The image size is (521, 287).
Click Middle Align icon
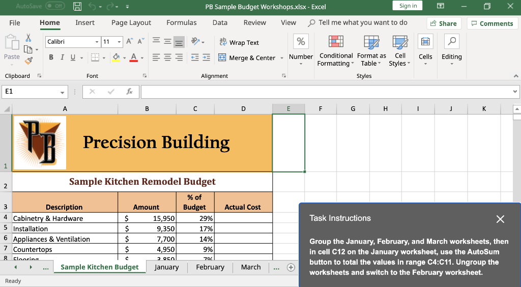coord(167,41)
